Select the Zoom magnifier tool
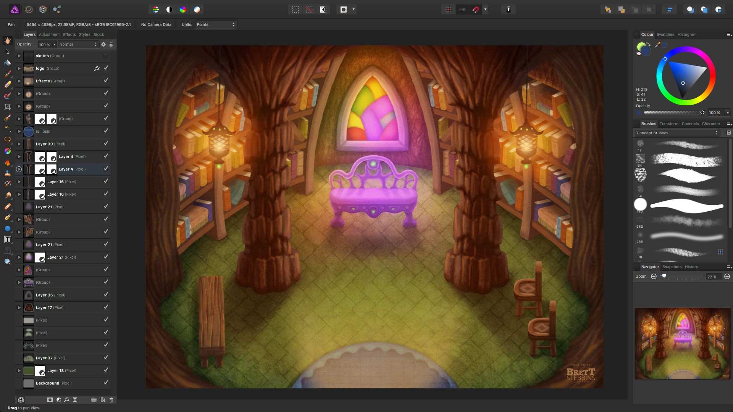This screenshot has width=733, height=412. pos(8,262)
